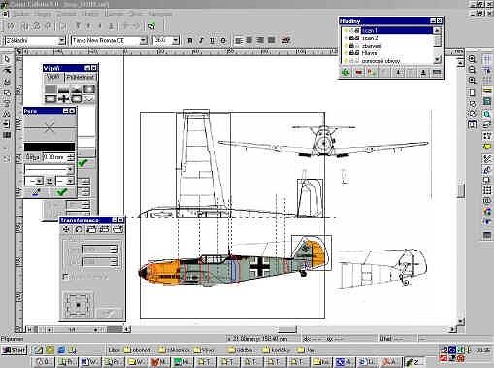Open the obchod folder on taskbar
The image size is (494, 368).
coord(139,351)
